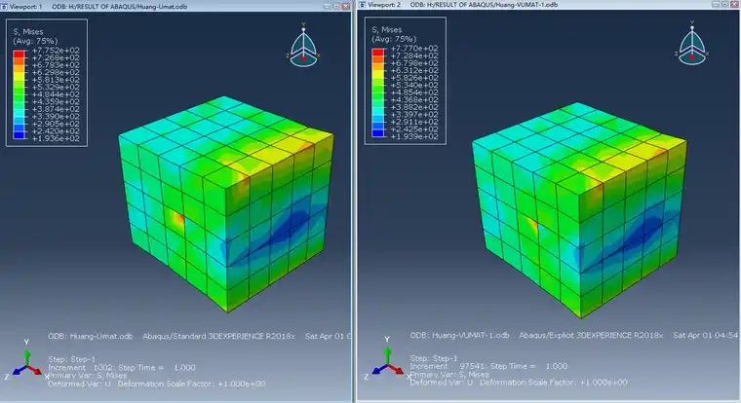Click the +7.752e+02 legend maximum value
The width and height of the screenshot is (741, 403).
tap(56, 50)
